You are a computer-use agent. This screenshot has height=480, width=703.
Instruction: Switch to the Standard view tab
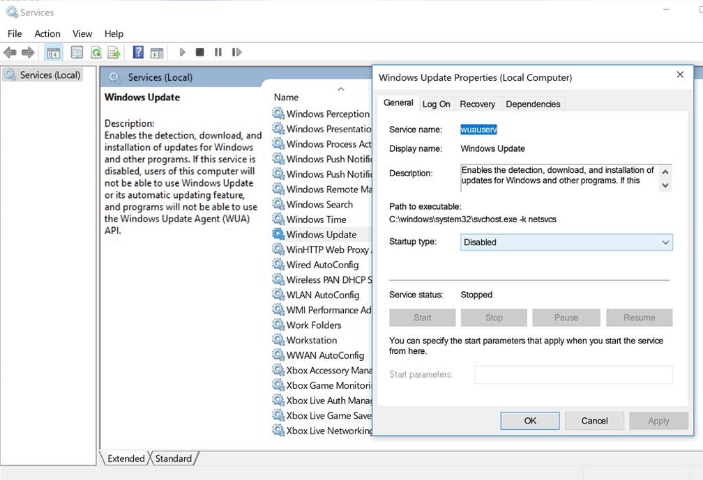pos(174,458)
